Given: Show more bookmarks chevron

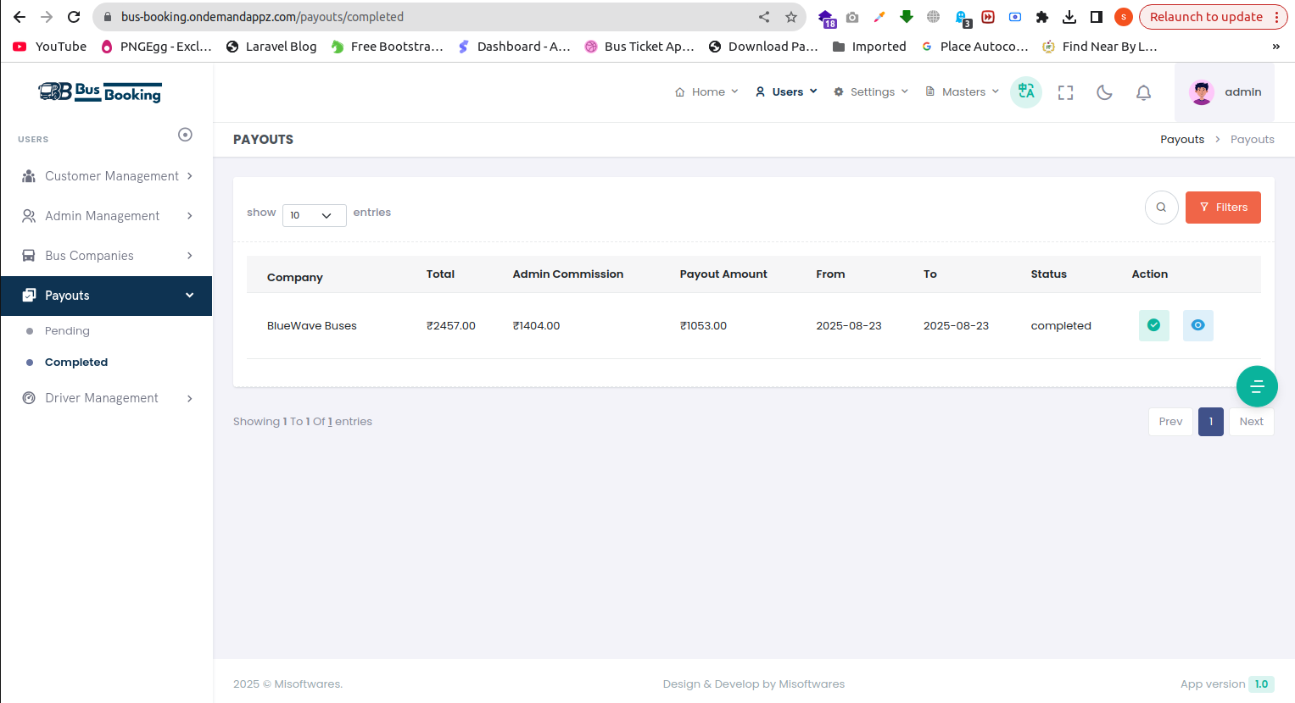Looking at the screenshot, I should (x=1275, y=47).
